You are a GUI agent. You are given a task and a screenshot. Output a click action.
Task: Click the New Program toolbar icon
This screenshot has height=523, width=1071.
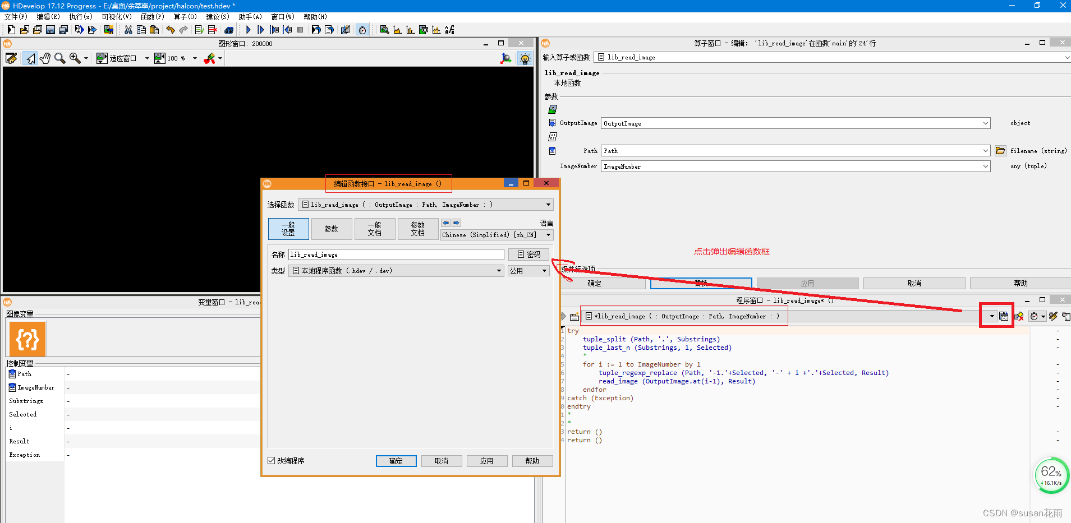11,30
